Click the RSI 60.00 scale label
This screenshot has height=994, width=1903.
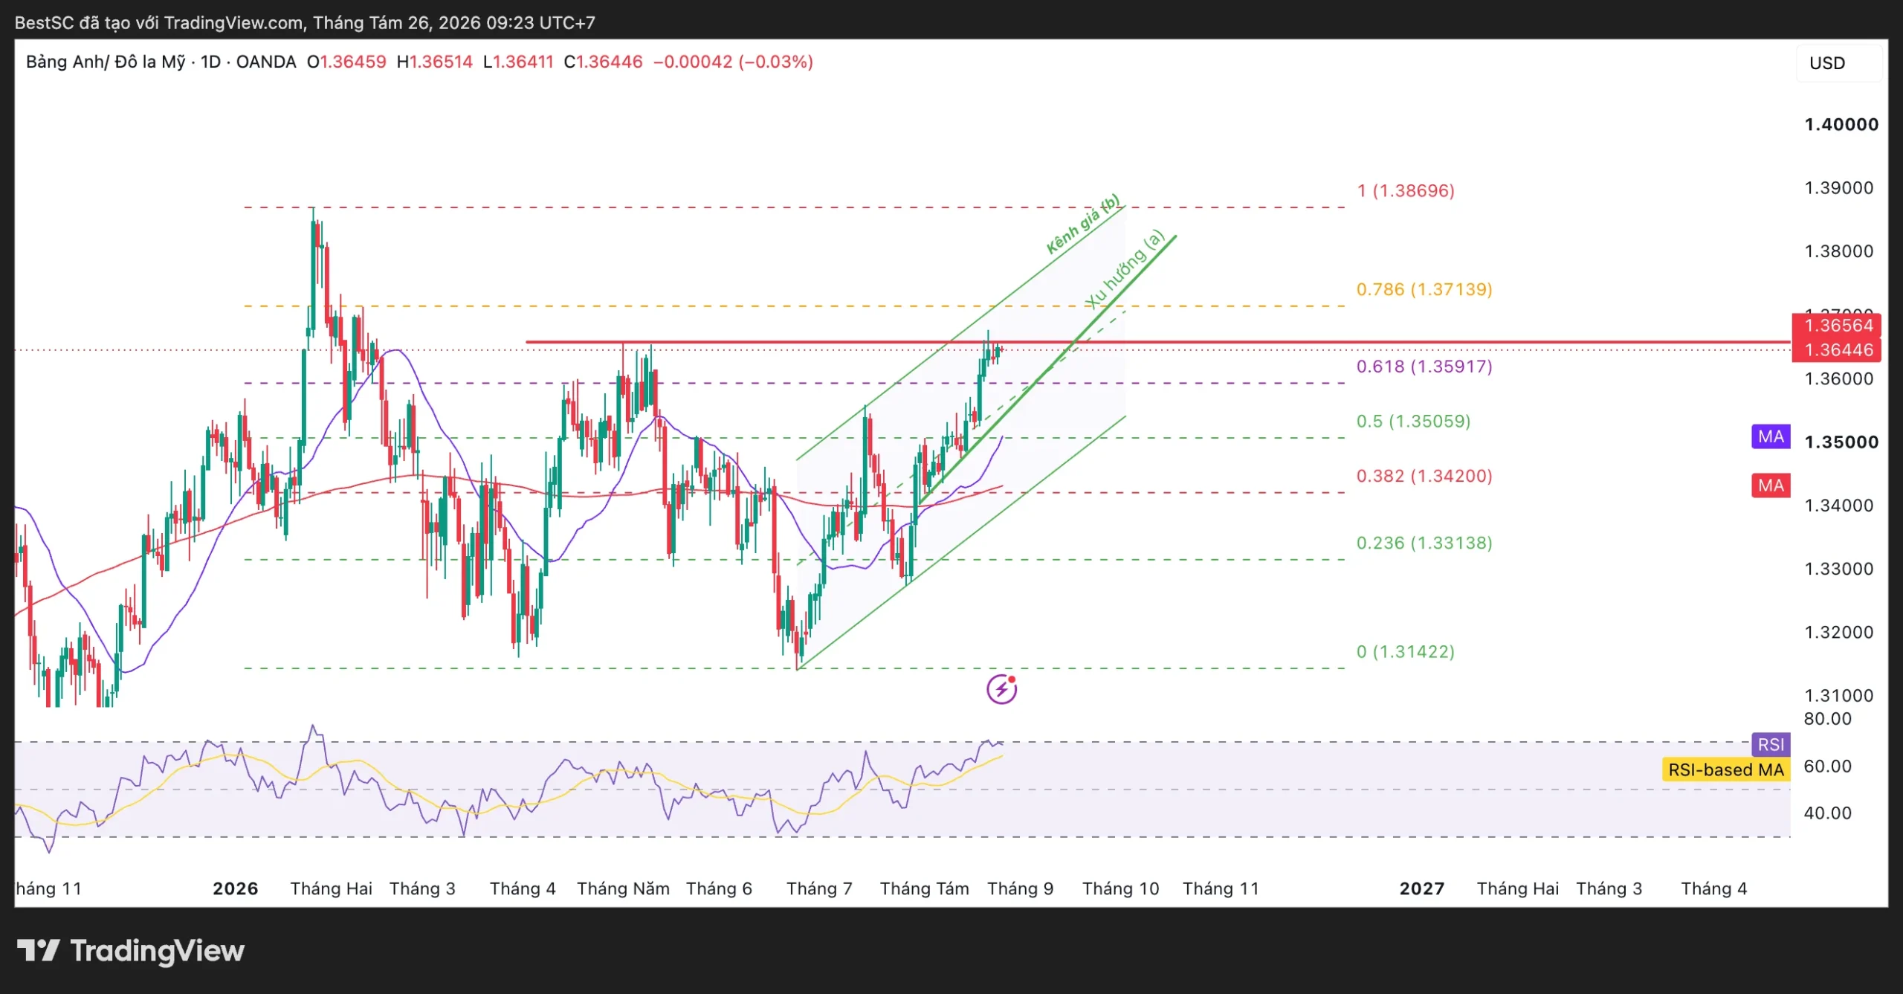point(1827,767)
